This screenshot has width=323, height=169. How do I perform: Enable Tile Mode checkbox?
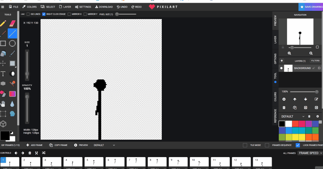point(245,145)
